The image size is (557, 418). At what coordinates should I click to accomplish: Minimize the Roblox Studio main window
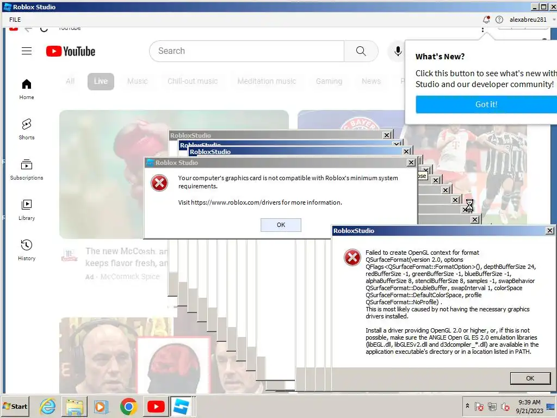point(535,7)
